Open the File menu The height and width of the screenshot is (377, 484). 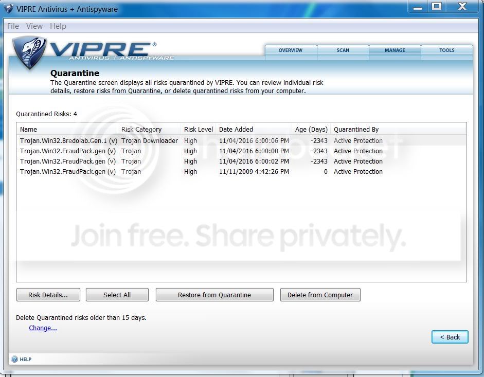[x=13, y=26]
